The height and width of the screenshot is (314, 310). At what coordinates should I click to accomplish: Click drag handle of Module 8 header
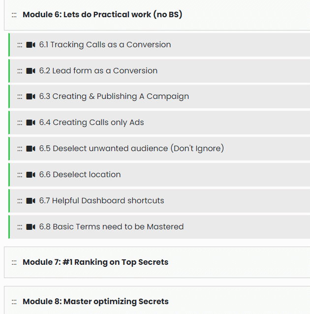14,302
